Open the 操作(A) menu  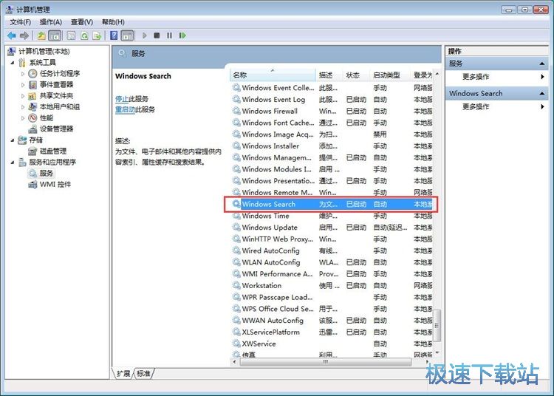[50, 22]
